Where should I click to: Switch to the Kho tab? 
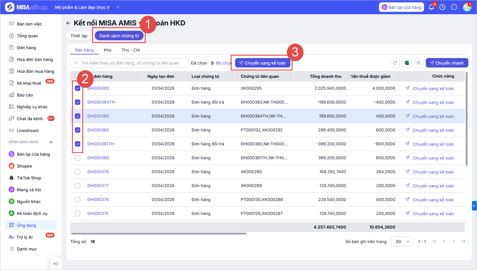pyautogui.click(x=107, y=50)
